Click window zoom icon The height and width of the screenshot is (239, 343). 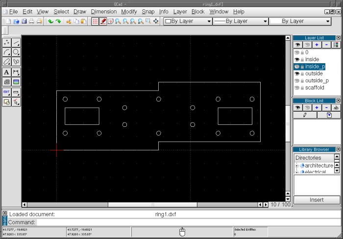tap(148, 21)
